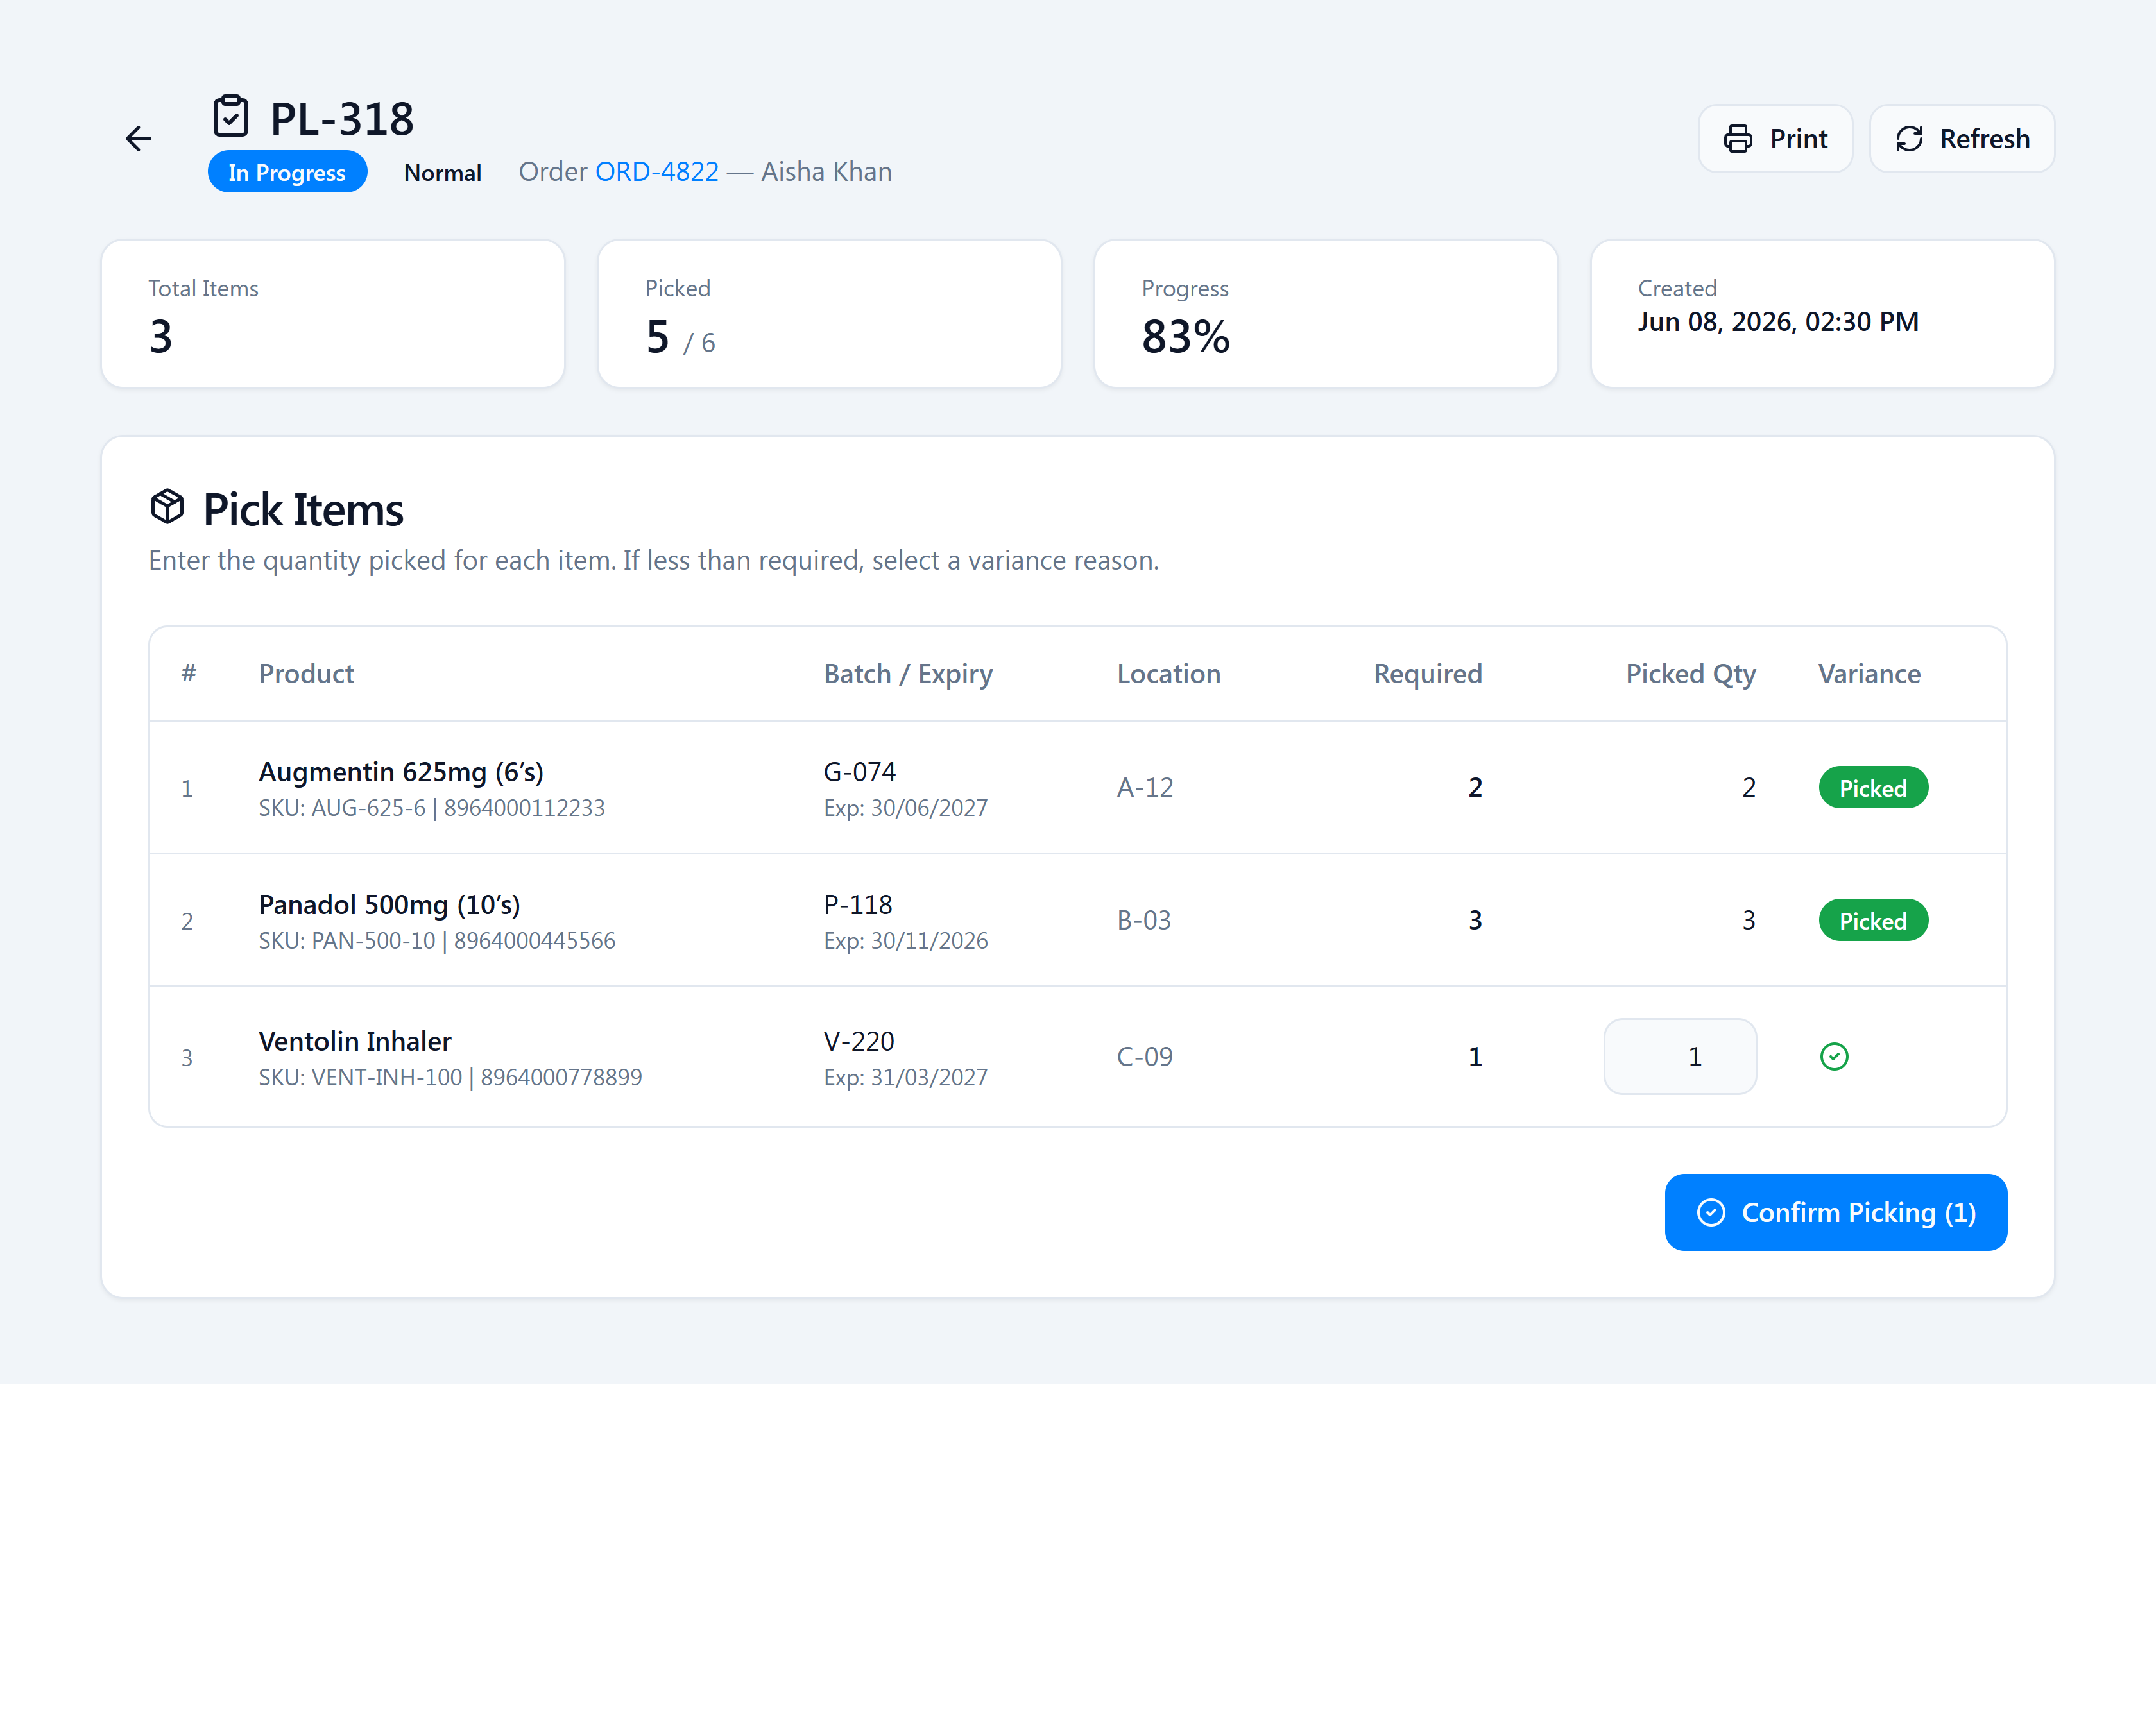Click location C-09
Screen dimensions: 2156x1732
tap(1144, 1056)
